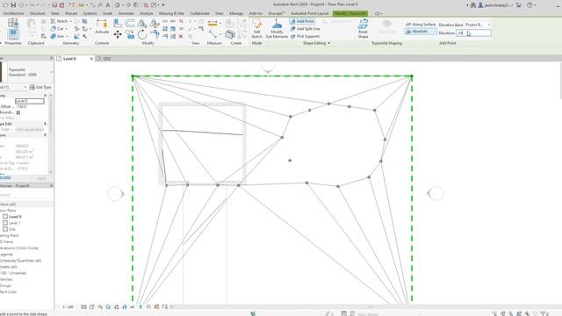The image size is (562, 316).
Task: Click the Text (A) tool in quick access toolbar
Action: tap(107, 5)
